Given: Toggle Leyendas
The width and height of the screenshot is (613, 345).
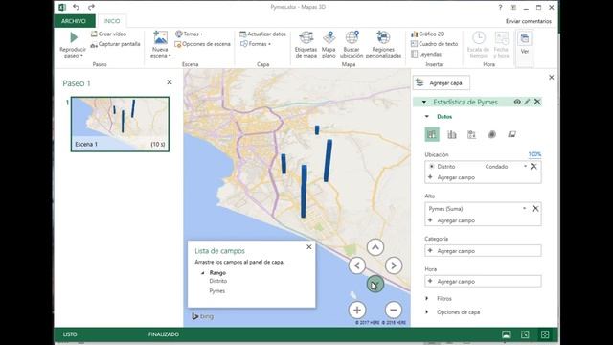Looking at the screenshot, I should tap(426, 54).
